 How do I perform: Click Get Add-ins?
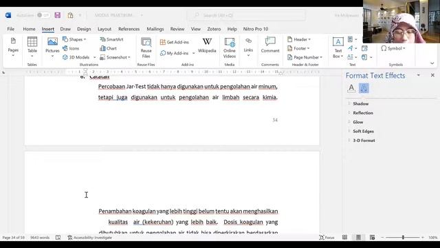point(174,42)
